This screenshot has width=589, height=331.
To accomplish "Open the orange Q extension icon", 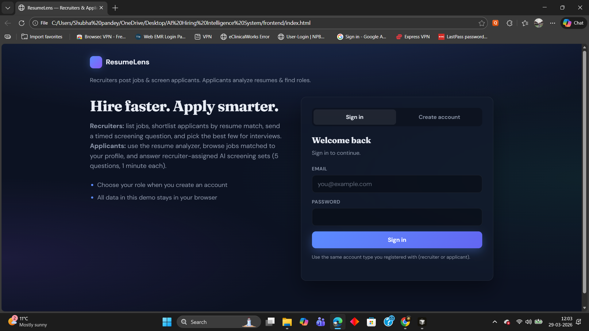I will click(495, 23).
